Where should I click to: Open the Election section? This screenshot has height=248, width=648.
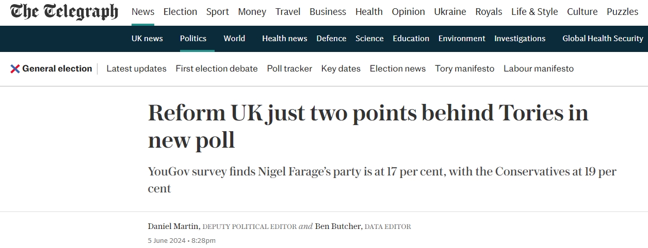pyautogui.click(x=180, y=11)
